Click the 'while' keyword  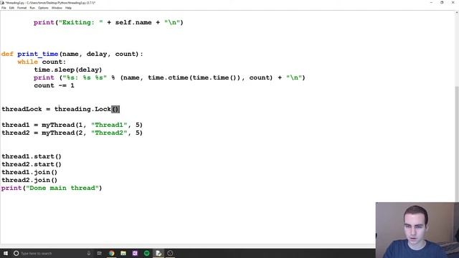point(27,62)
